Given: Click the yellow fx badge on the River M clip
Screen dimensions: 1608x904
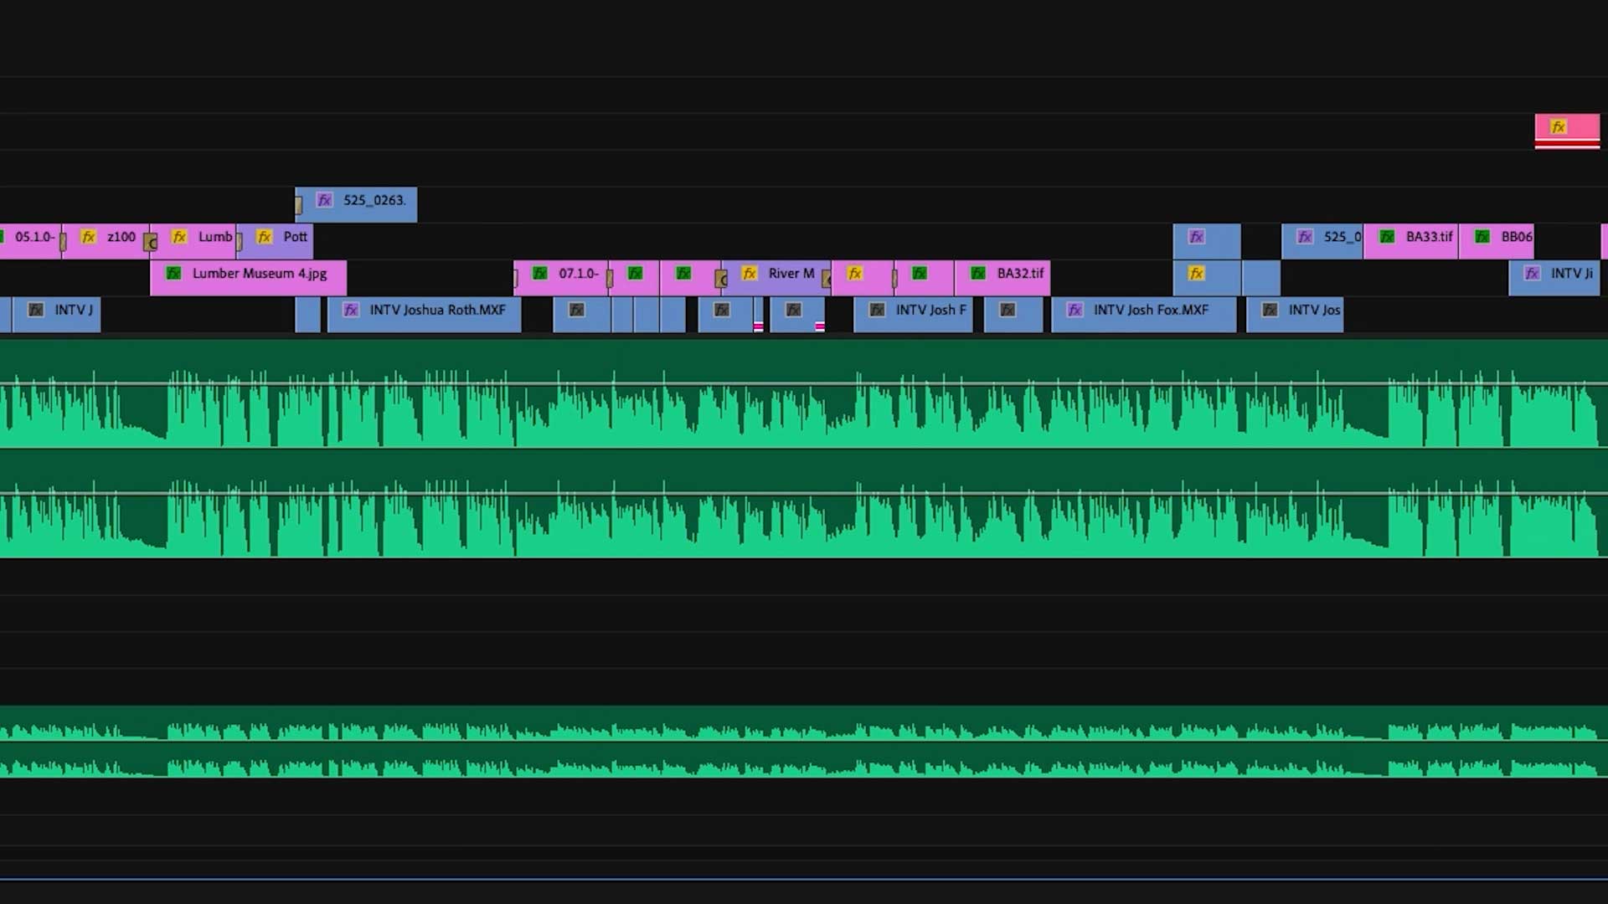Looking at the screenshot, I should pyautogui.click(x=750, y=273).
